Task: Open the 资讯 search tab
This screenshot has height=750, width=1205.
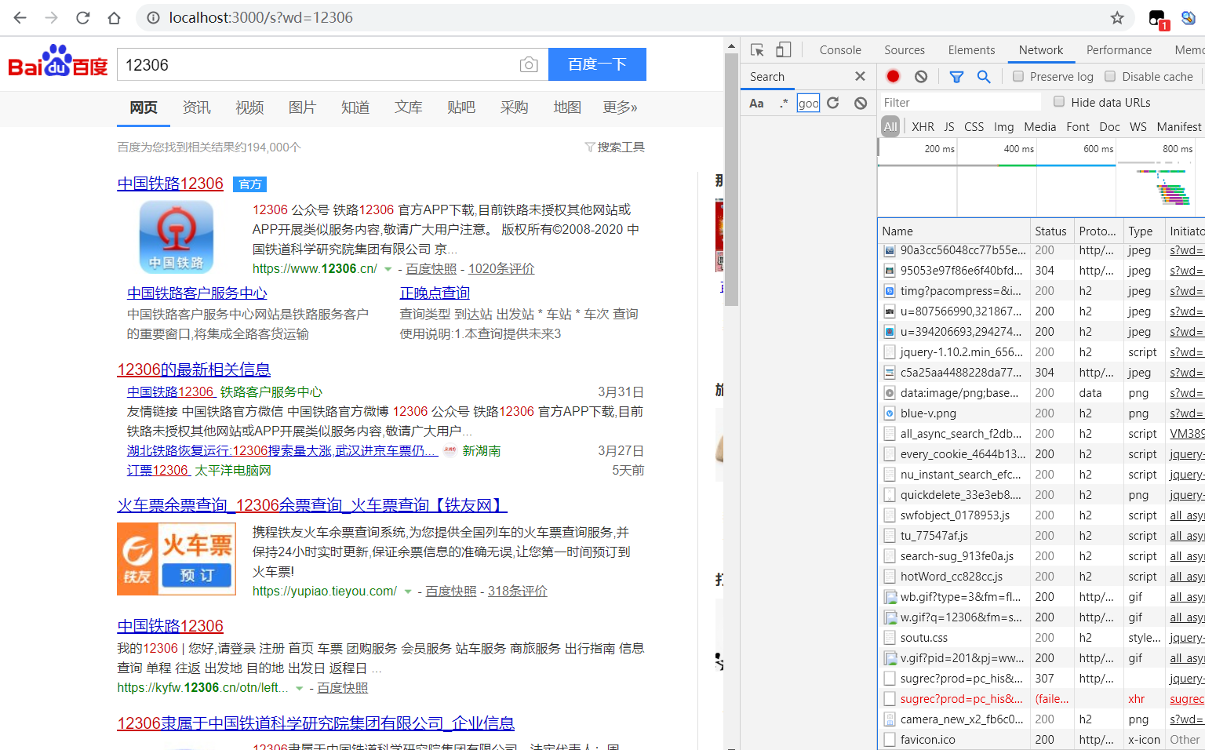Action: coord(196,107)
